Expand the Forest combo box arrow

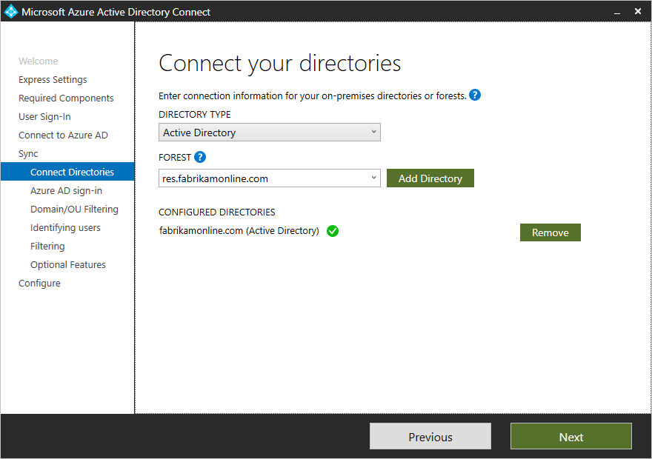pyautogui.click(x=373, y=178)
